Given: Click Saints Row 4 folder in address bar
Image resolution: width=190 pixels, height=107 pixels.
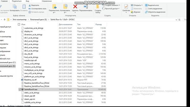Looking at the screenshot, I should 63,20.
